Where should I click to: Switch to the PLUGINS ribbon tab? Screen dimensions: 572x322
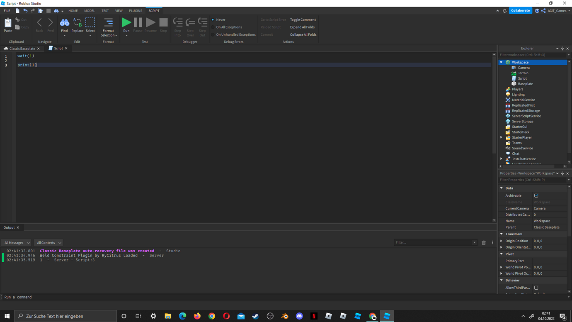pyautogui.click(x=136, y=11)
